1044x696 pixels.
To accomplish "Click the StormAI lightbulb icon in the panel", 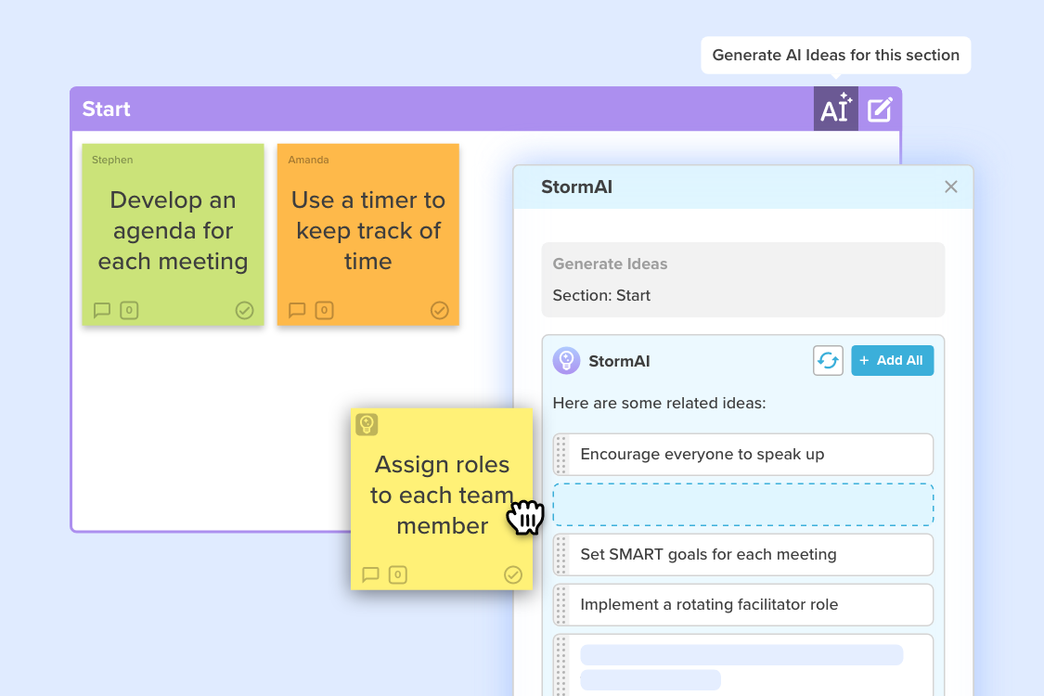I will coord(566,361).
